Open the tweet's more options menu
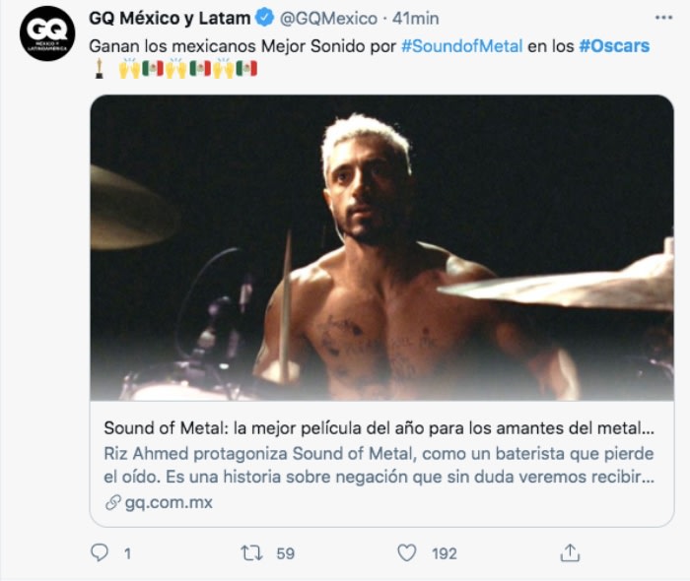 click(663, 19)
